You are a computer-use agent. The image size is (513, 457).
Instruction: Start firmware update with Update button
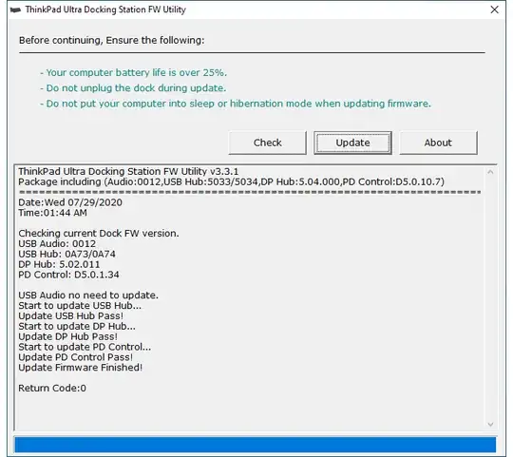pyautogui.click(x=352, y=143)
